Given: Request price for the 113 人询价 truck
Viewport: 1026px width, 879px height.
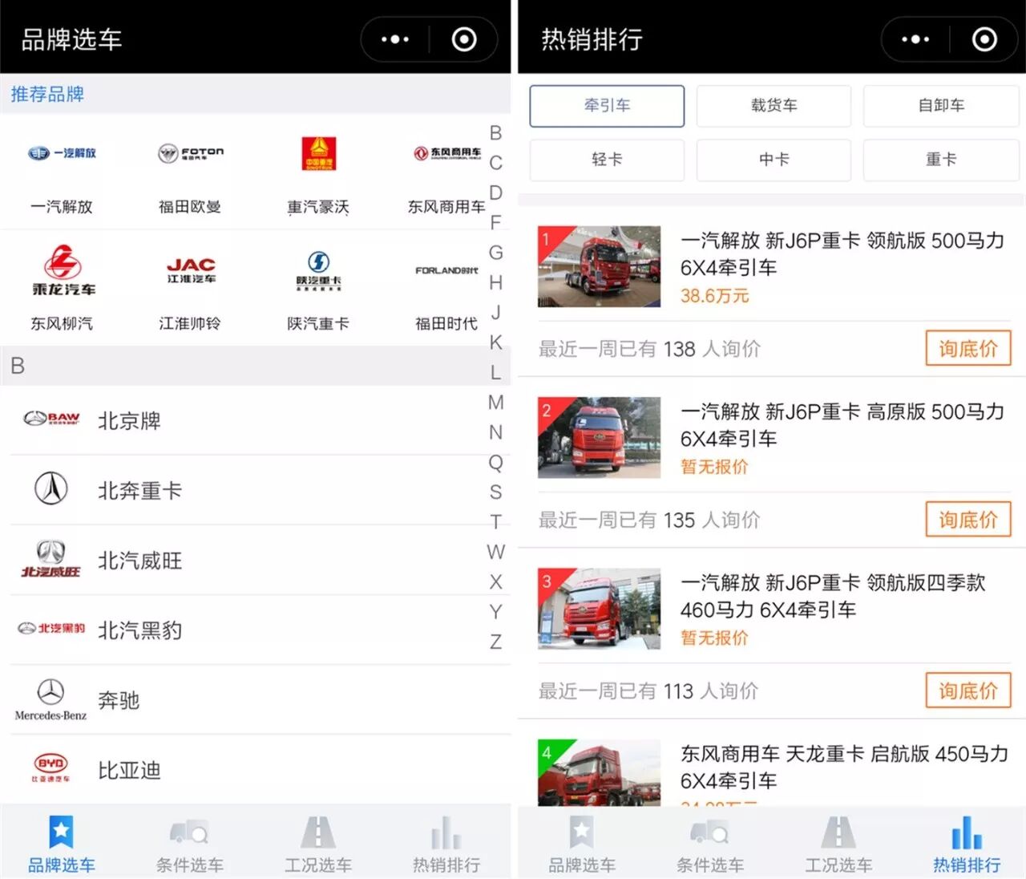Looking at the screenshot, I should [x=967, y=691].
